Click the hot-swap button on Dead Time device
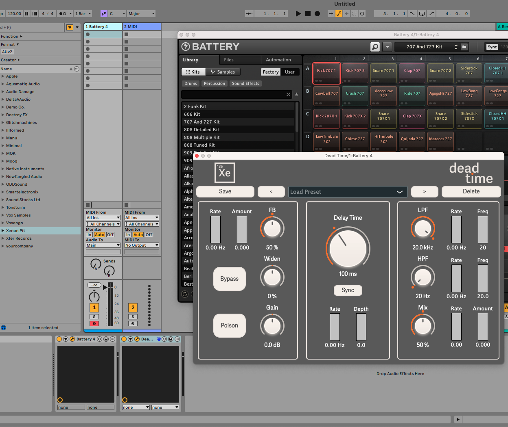508x427 pixels. (x=164, y=339)
